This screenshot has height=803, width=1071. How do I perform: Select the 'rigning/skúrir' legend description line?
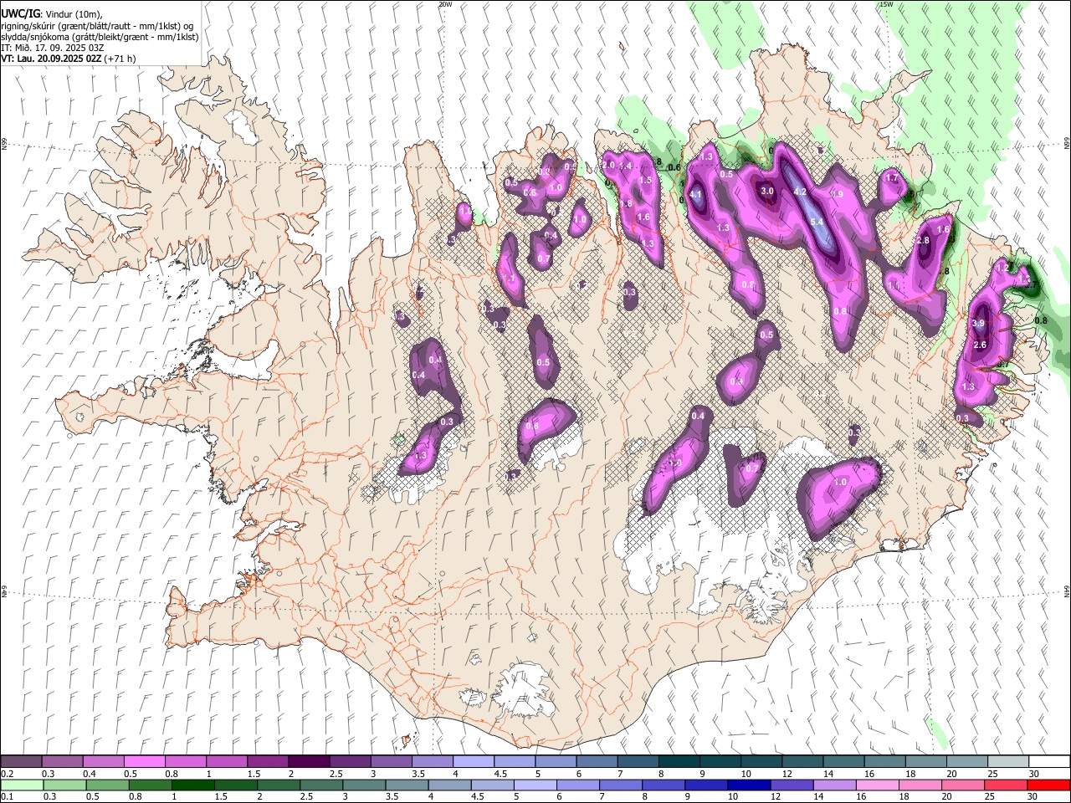97,25
